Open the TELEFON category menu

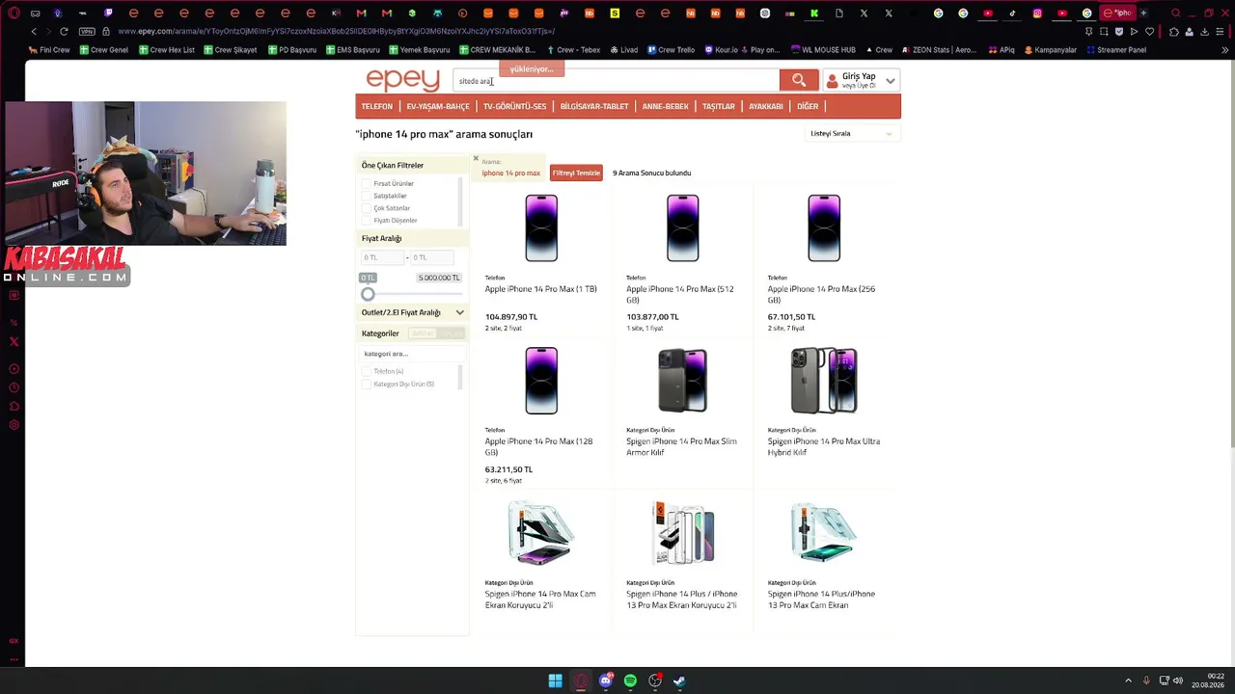(x=377, y=106)
